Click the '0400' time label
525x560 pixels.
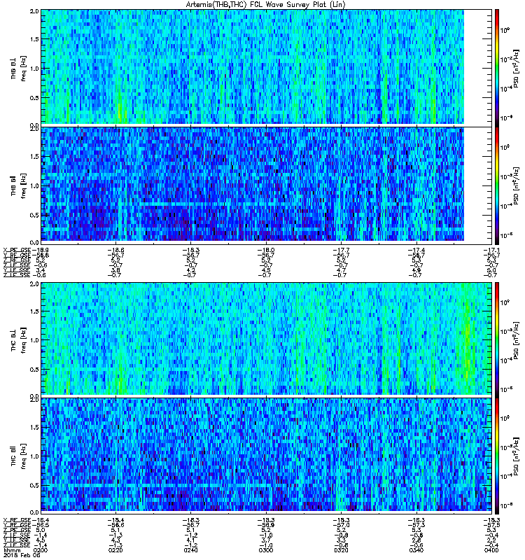[492, 550]
